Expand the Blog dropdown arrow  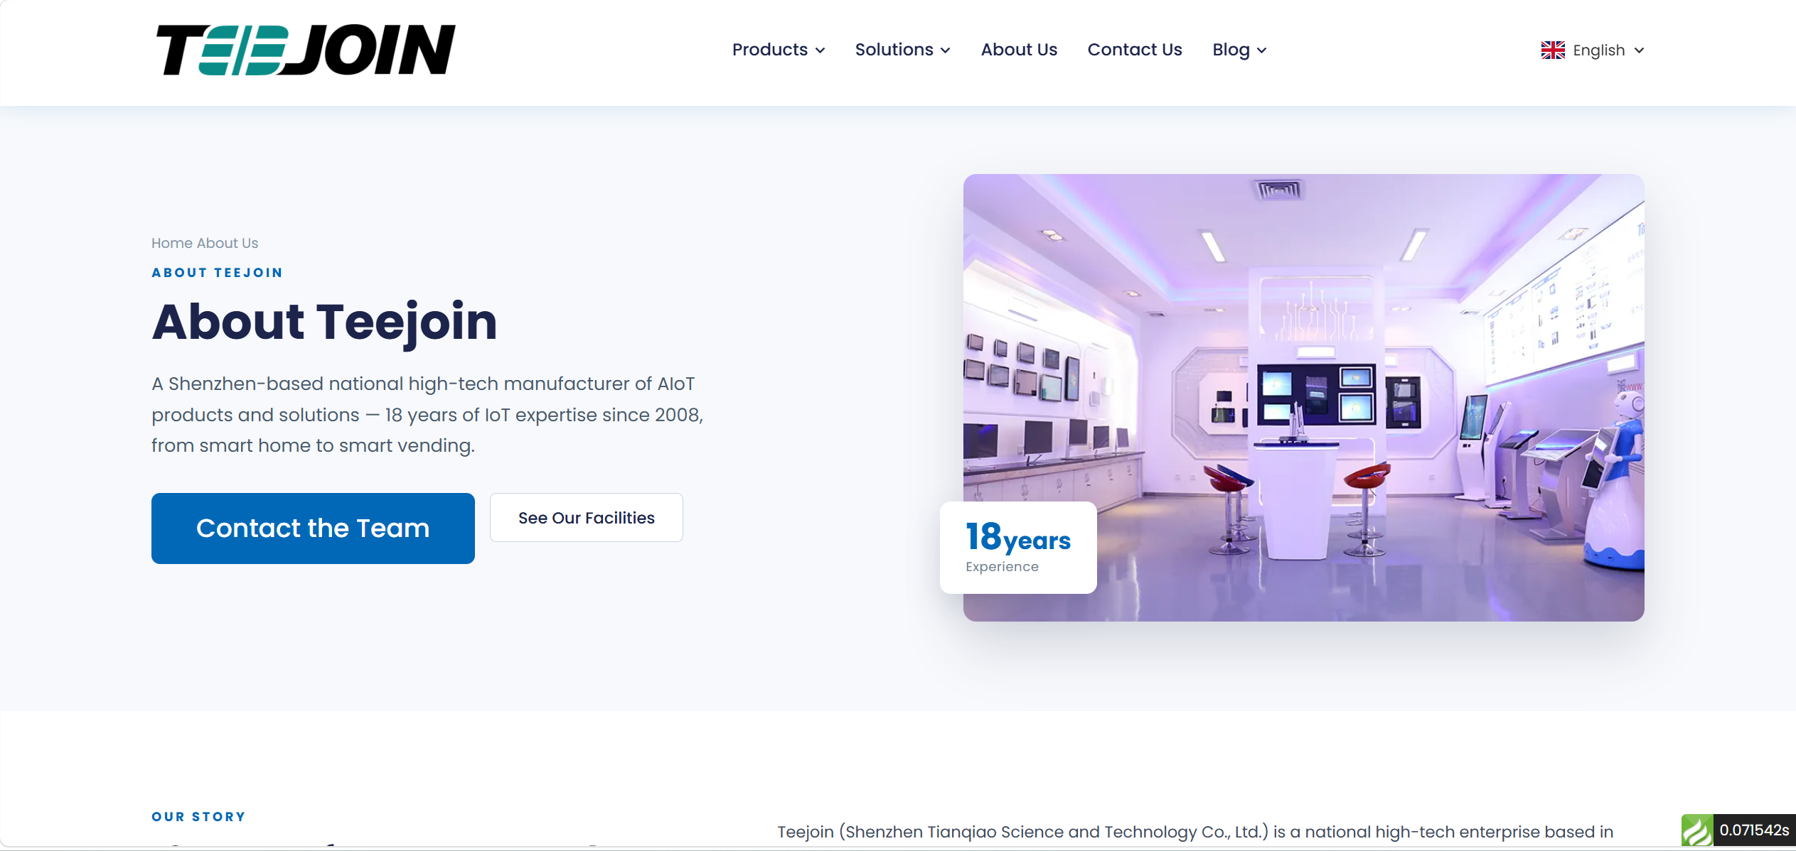coord(1262,50)
